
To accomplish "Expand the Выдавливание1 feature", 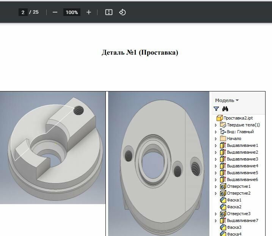I will 216,145.
